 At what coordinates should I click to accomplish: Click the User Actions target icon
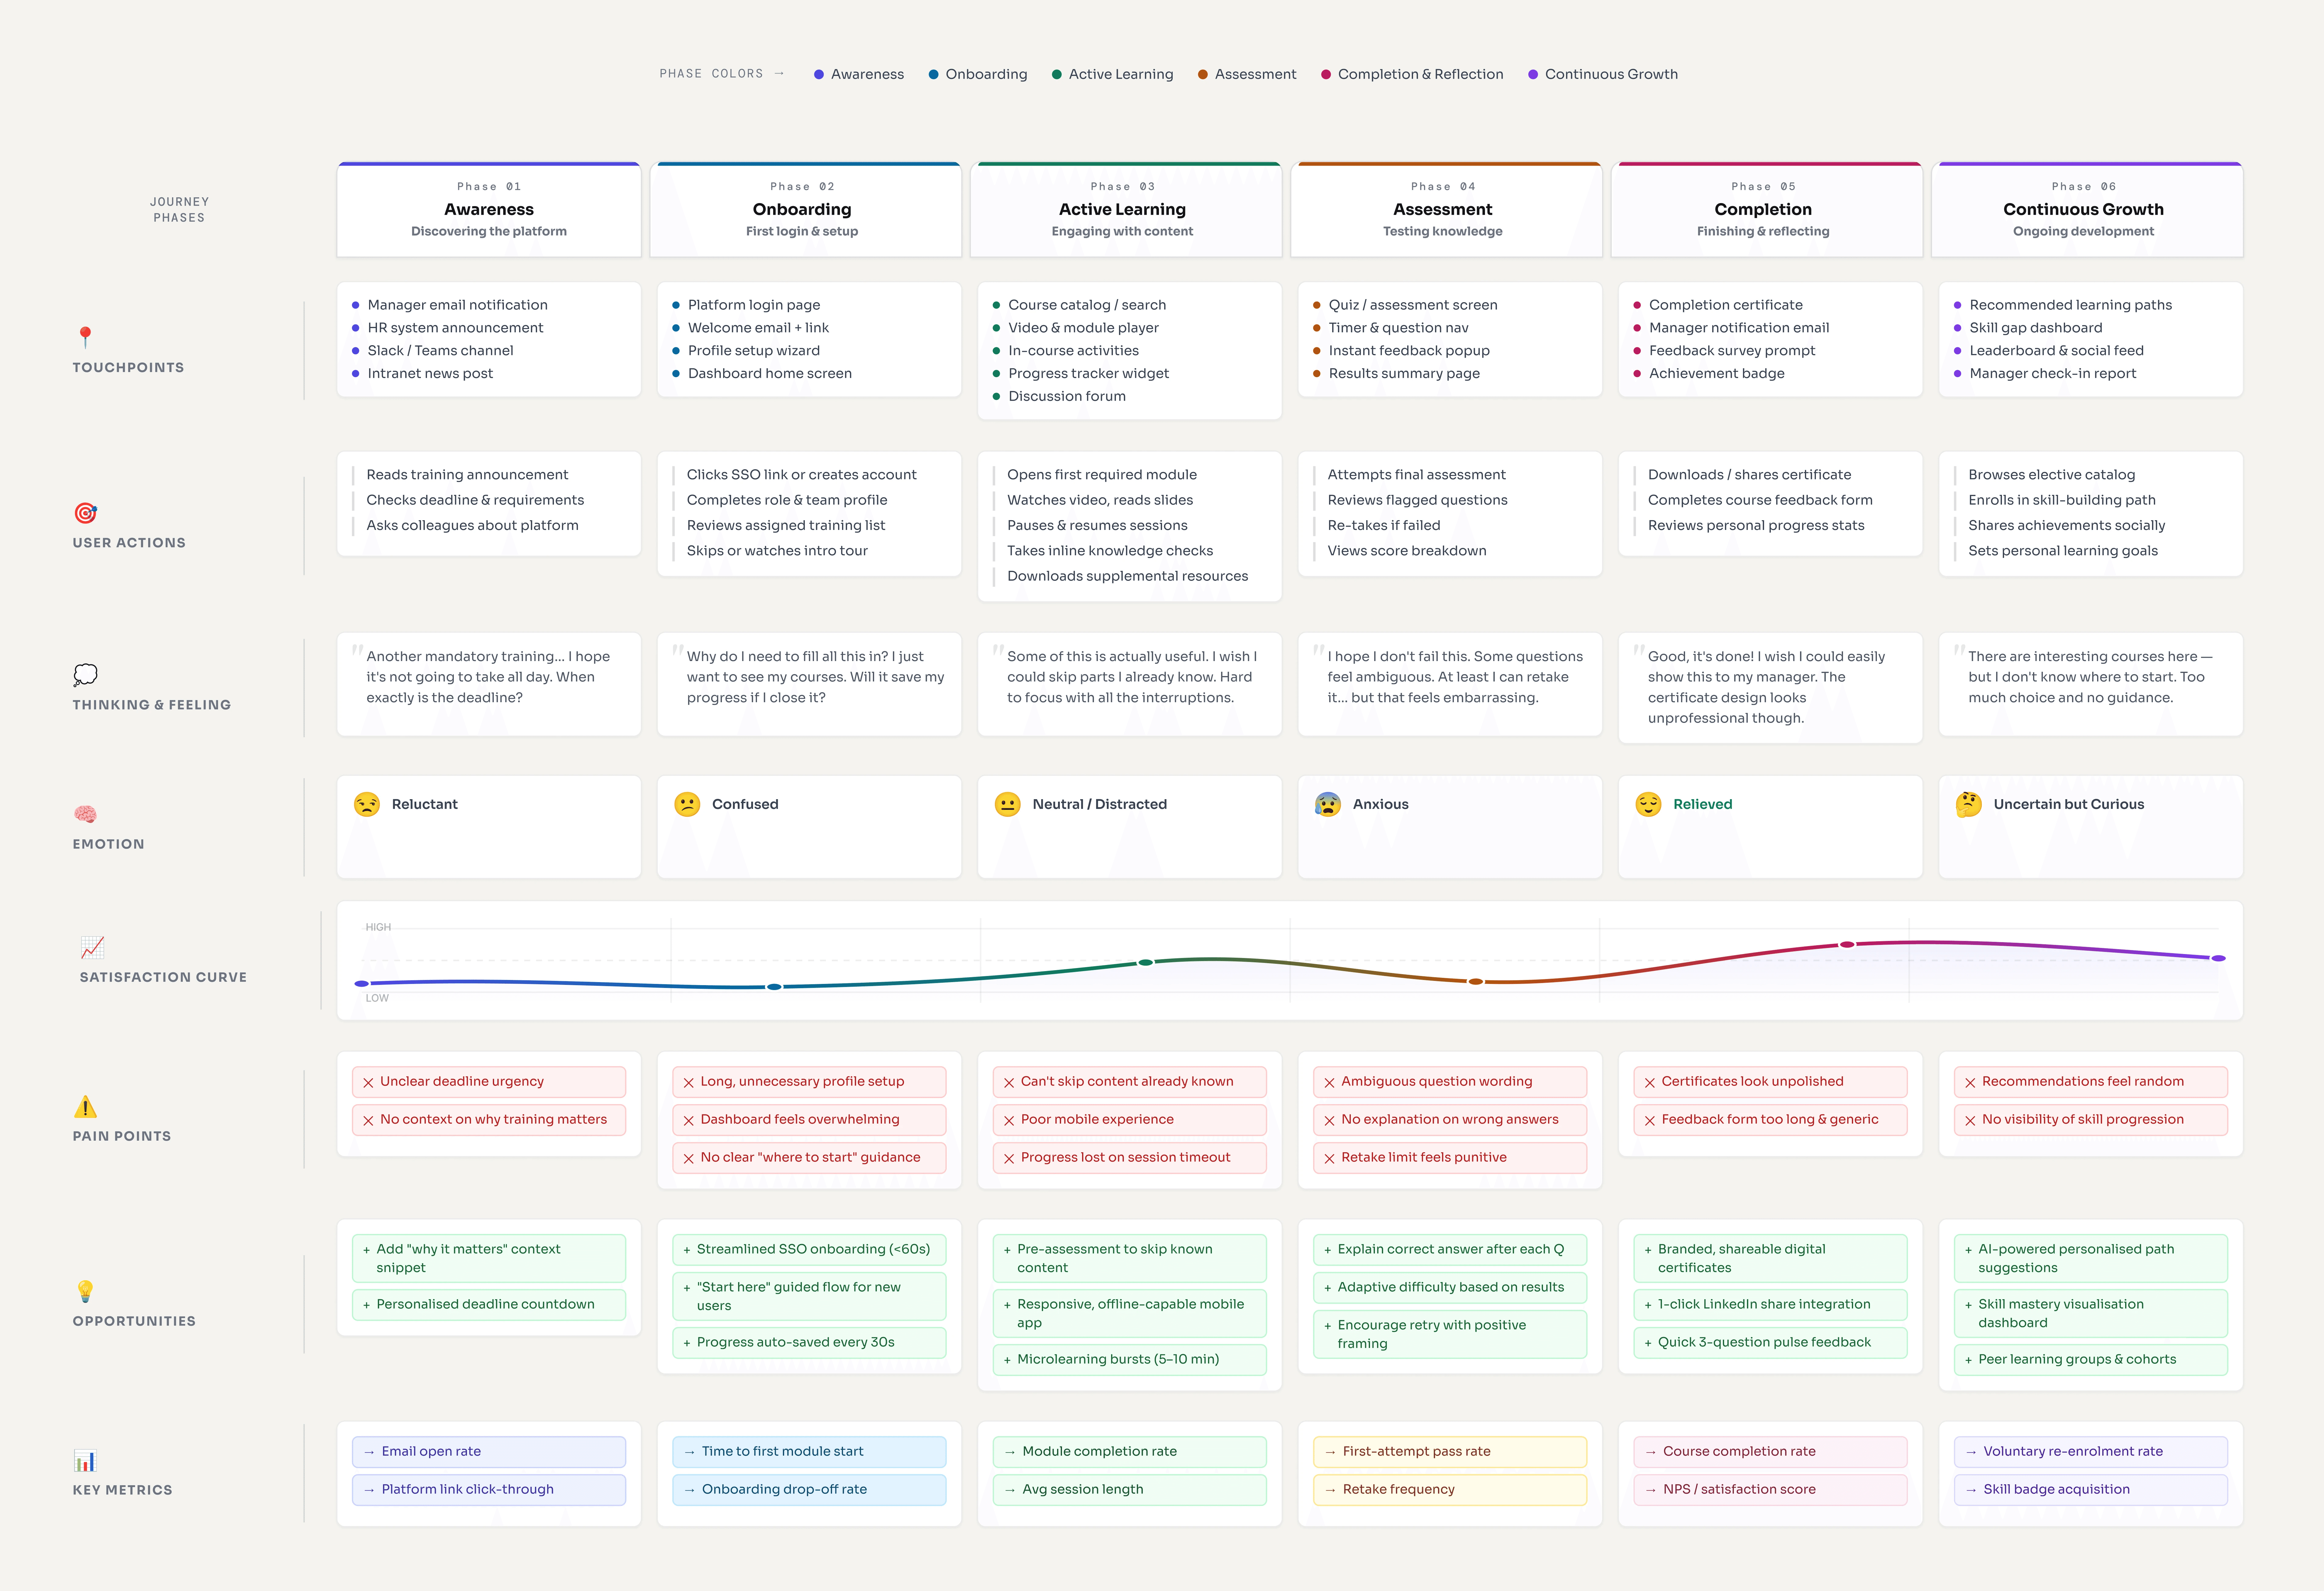point(85,513)
